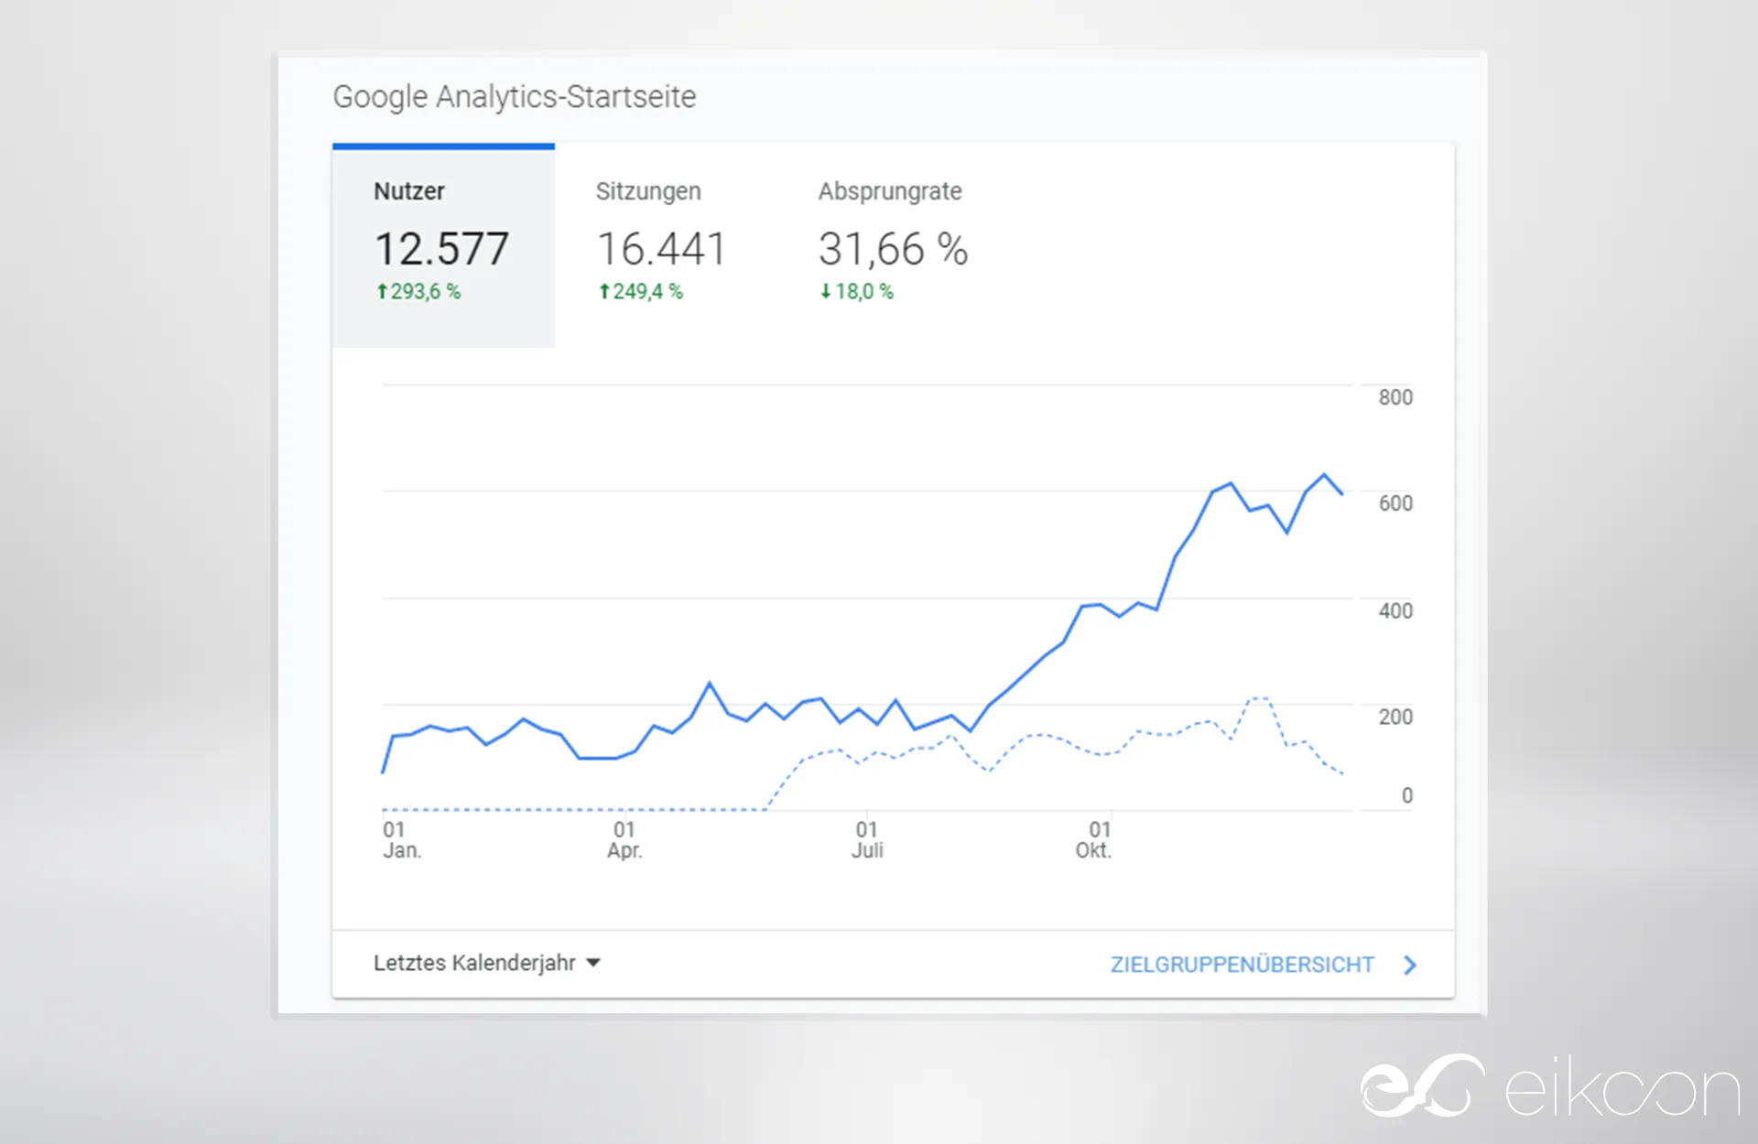Click the Google Analytics-Startseite heading
The image size is (1758, 1144).
coord(514,97)
